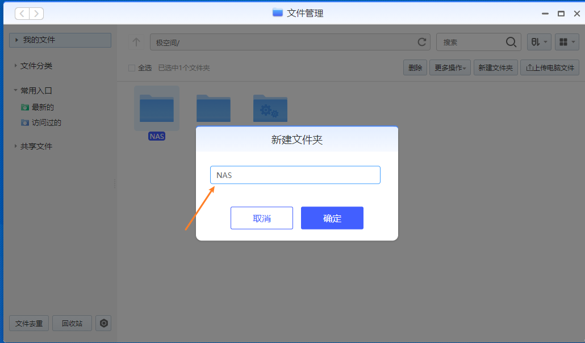The height and width of the screenshot is (343, 585).
Task: Select the NAS folder icon
Action: (x=157, y=108)
